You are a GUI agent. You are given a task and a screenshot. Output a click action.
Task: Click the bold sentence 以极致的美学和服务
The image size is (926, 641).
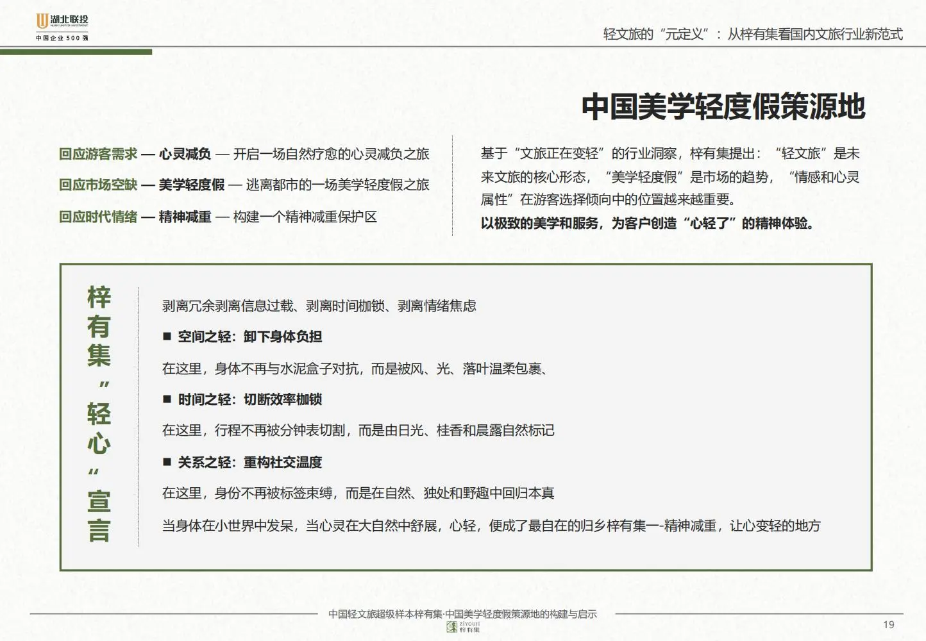coord(648,223)
